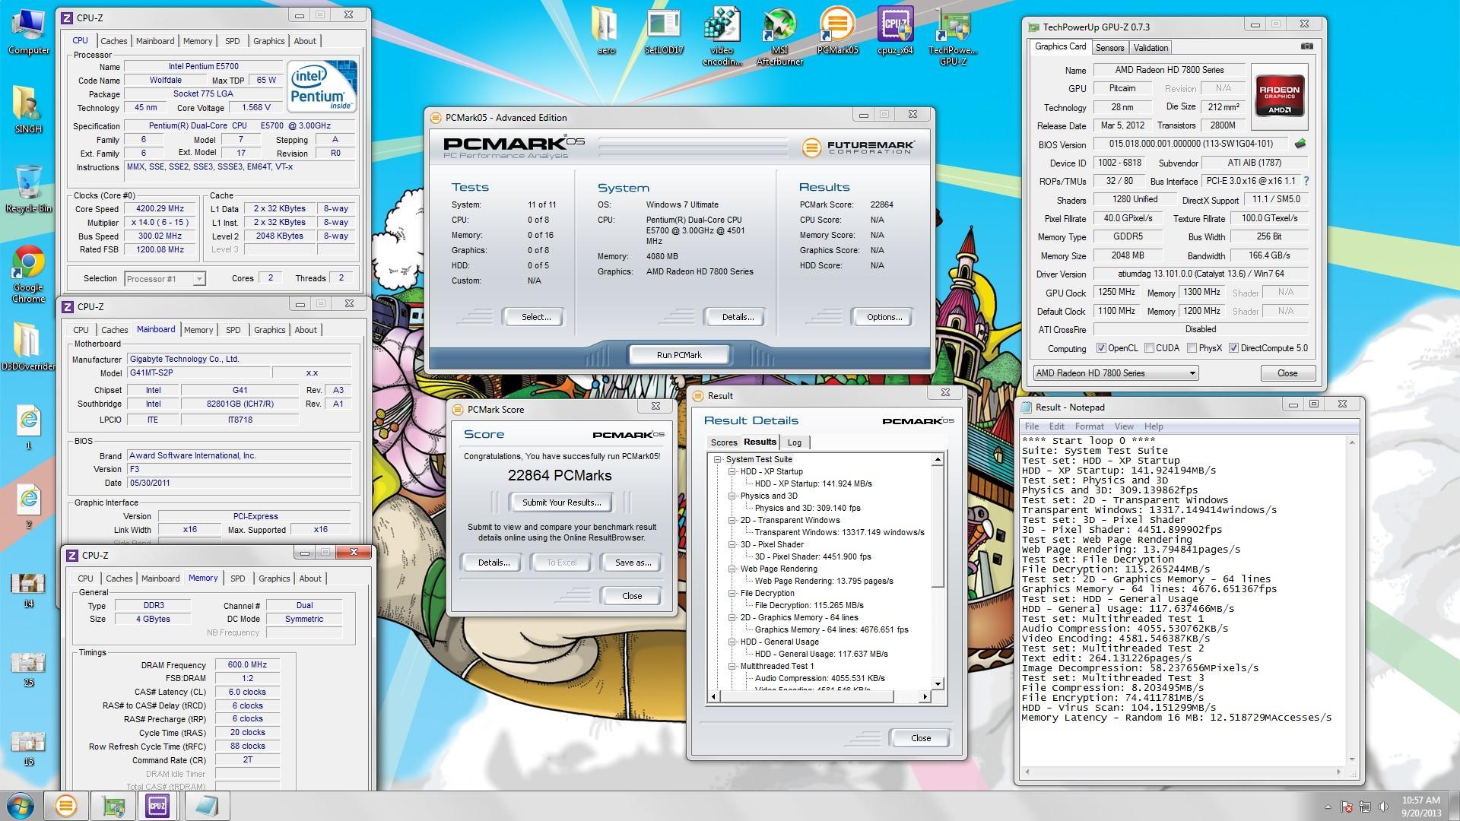Click the Bus Interface question mark icon
Screen dimensions: 1460x821
(1306, 181)
